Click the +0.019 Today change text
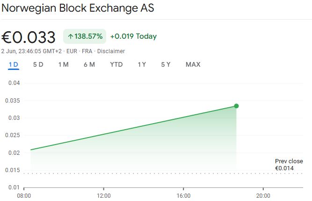 (x=133, y=36)
